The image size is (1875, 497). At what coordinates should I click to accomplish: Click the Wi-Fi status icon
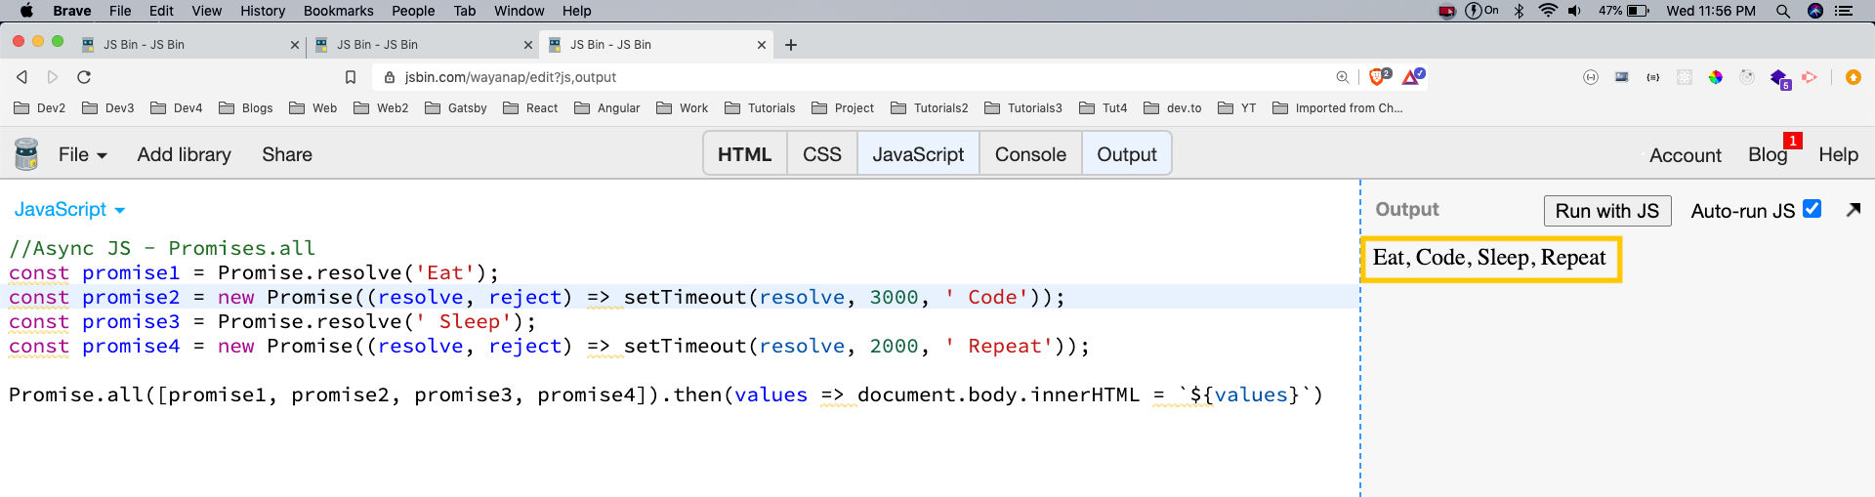1548,11
